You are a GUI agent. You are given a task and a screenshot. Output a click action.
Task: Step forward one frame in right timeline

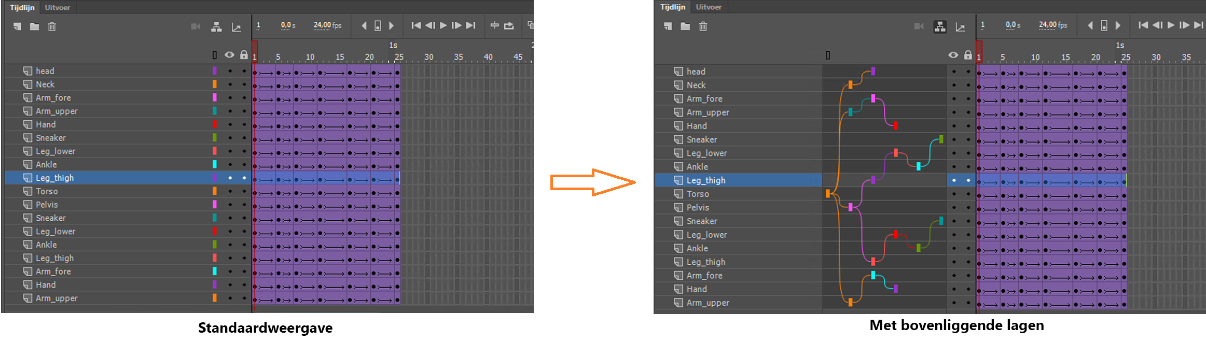point(1184,25)
